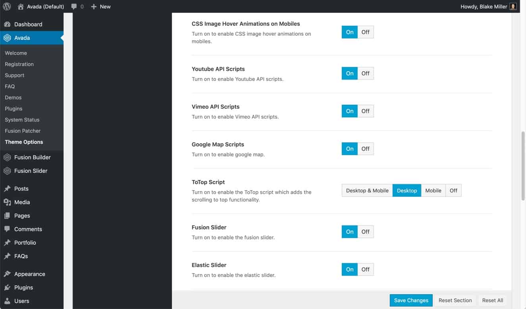Click the Reset Section button
The height and width of the screenshot is (309, 526).
455,300
